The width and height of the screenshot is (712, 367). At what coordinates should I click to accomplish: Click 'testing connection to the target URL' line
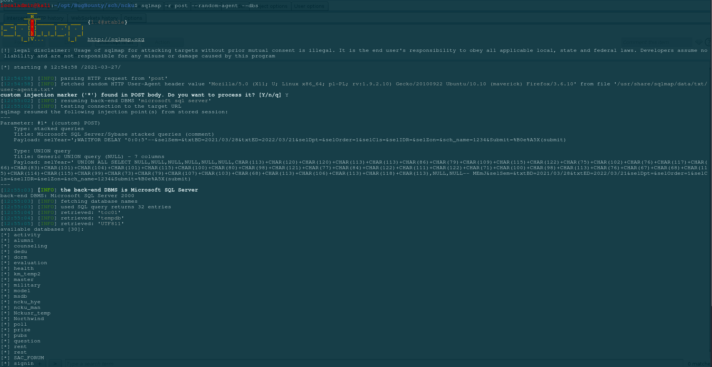91,106
